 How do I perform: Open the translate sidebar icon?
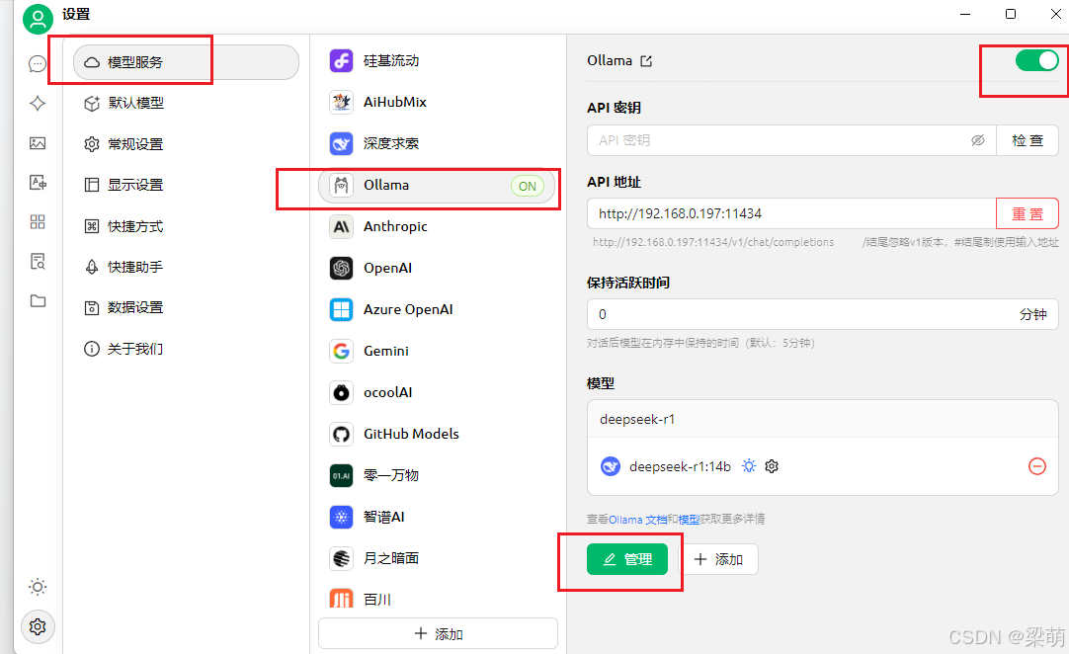(38, 182)
